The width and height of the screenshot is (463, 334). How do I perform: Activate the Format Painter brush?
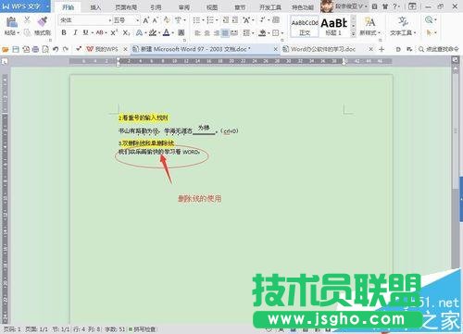coord(43,22)
